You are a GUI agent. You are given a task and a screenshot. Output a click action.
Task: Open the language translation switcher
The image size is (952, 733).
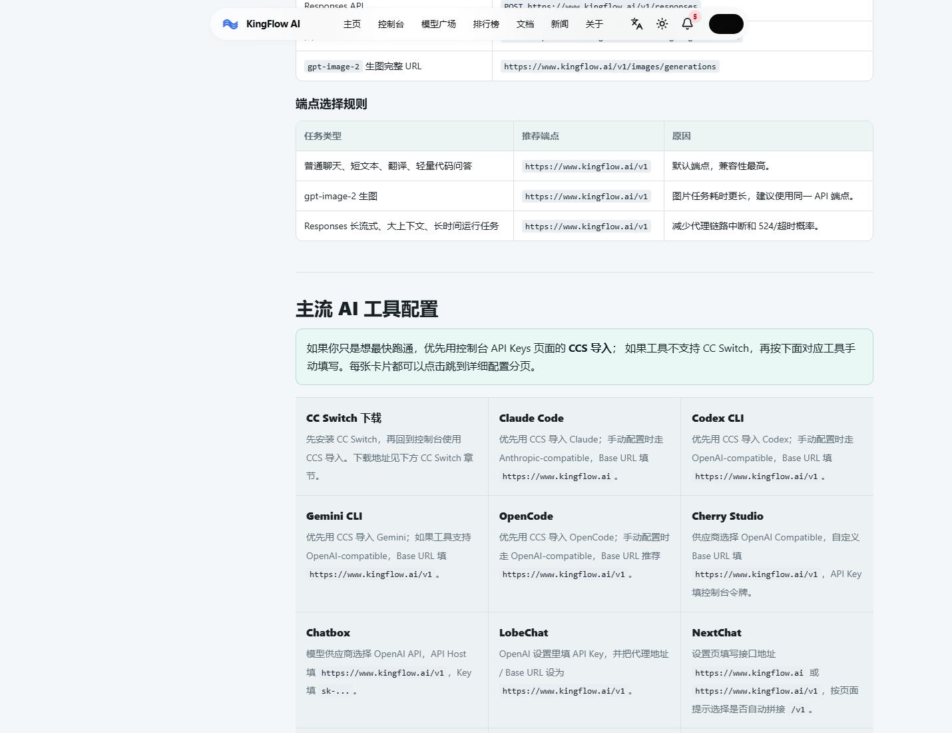(637, 24)
